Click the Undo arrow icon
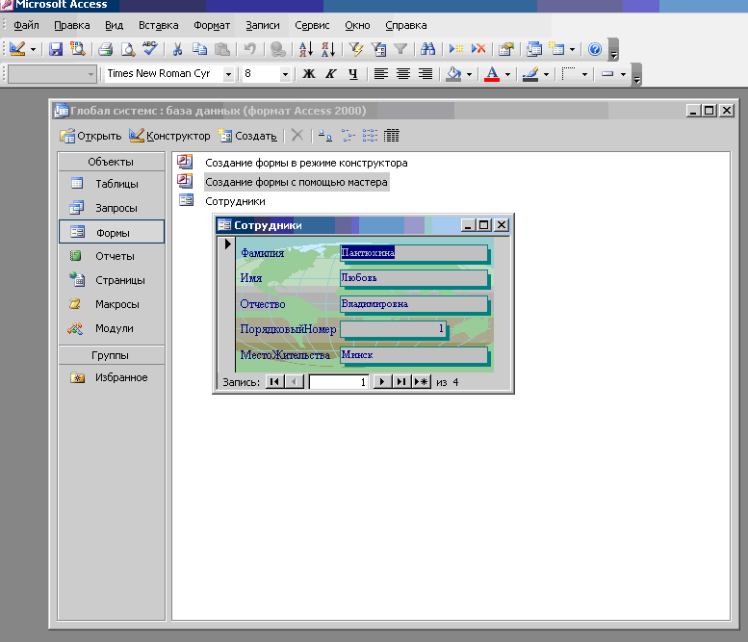 pos(250,49)
